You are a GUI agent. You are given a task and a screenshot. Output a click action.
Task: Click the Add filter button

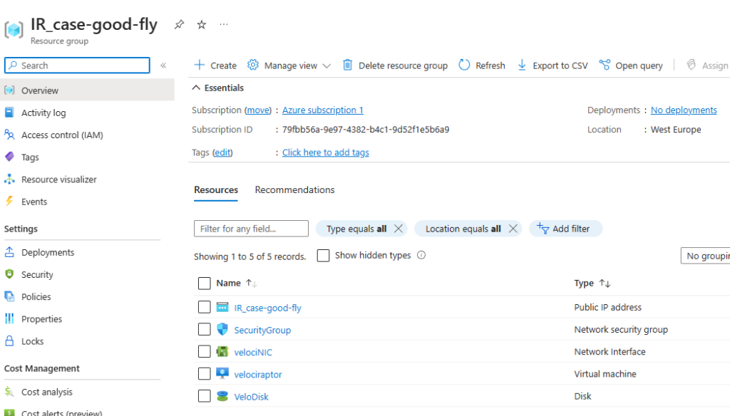[565, 229]
